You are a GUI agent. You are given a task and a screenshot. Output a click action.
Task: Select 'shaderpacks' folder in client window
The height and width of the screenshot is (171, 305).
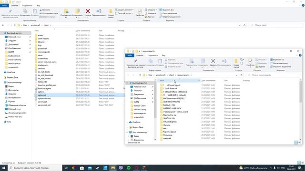43,66
